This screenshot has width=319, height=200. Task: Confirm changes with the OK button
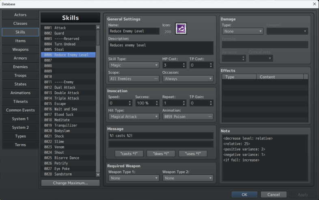coord(245,194)
